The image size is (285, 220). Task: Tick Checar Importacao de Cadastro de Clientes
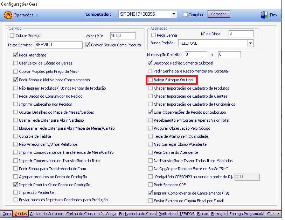coord(150,96)
